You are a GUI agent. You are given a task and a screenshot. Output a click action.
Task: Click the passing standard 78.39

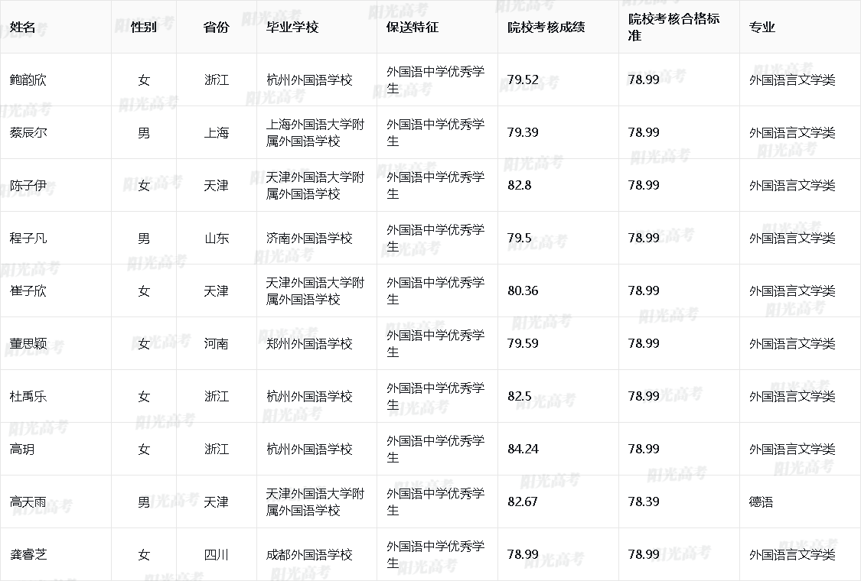click(644, 502)
